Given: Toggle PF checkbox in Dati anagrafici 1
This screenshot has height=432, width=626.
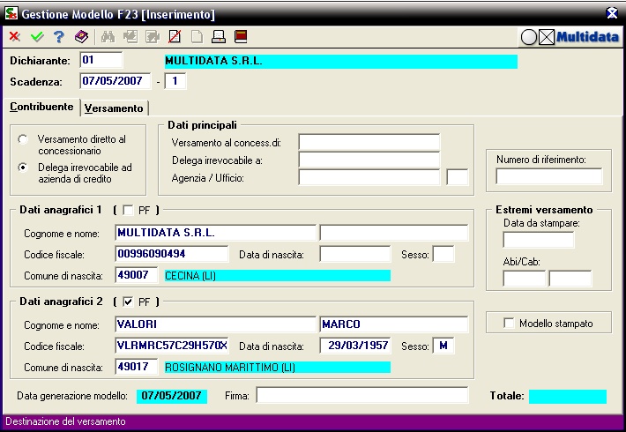Looking at the screenshot, I should (128, 210).
